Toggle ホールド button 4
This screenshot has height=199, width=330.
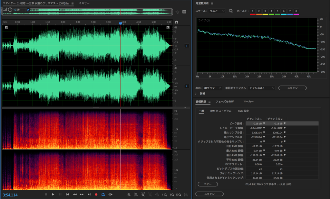coord(271,11)
